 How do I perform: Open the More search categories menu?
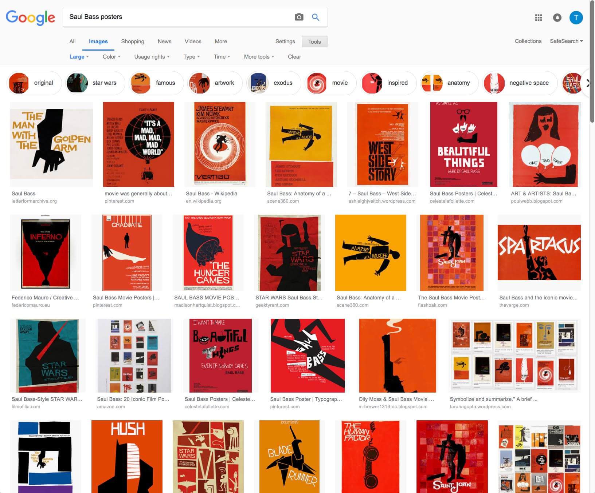221,41
